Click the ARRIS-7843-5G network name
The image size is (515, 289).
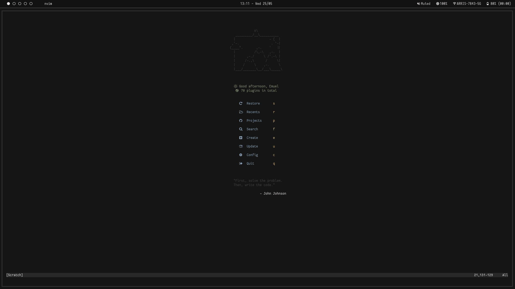click(x=469, y=4)
